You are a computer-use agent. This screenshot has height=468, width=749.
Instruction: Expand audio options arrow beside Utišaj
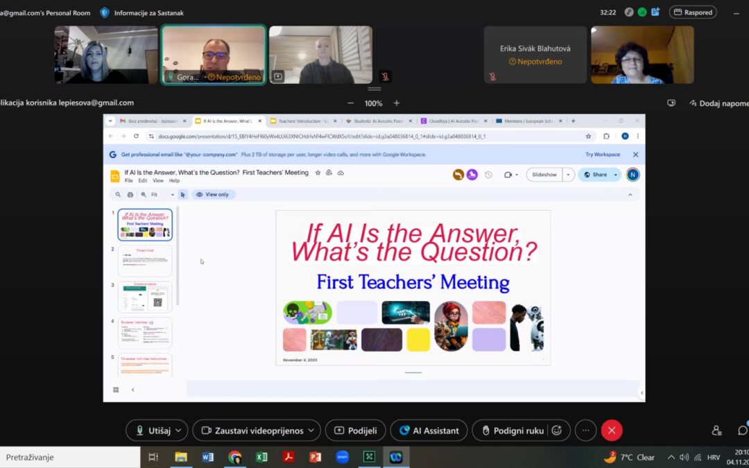pos(178,431)
